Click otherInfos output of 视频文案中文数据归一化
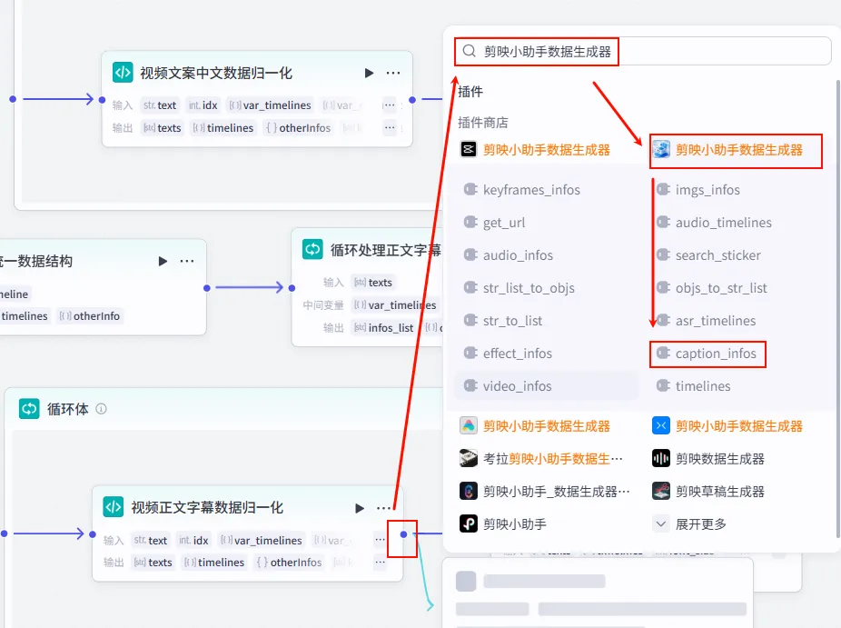 (x=298, y=128)
